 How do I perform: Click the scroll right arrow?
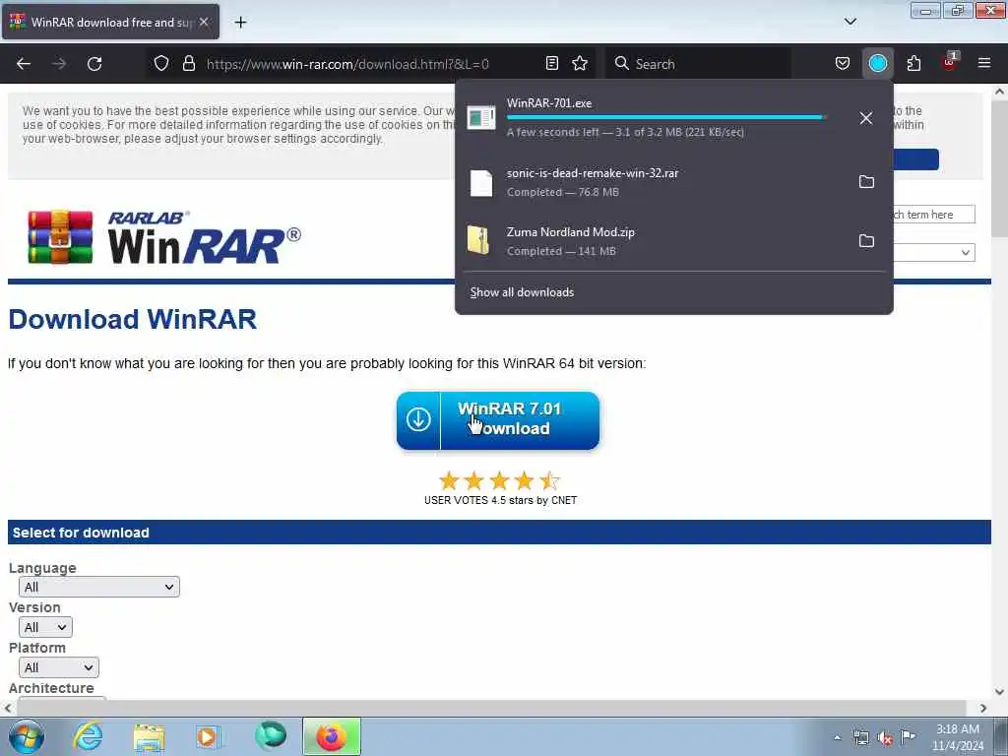[983, 708]
